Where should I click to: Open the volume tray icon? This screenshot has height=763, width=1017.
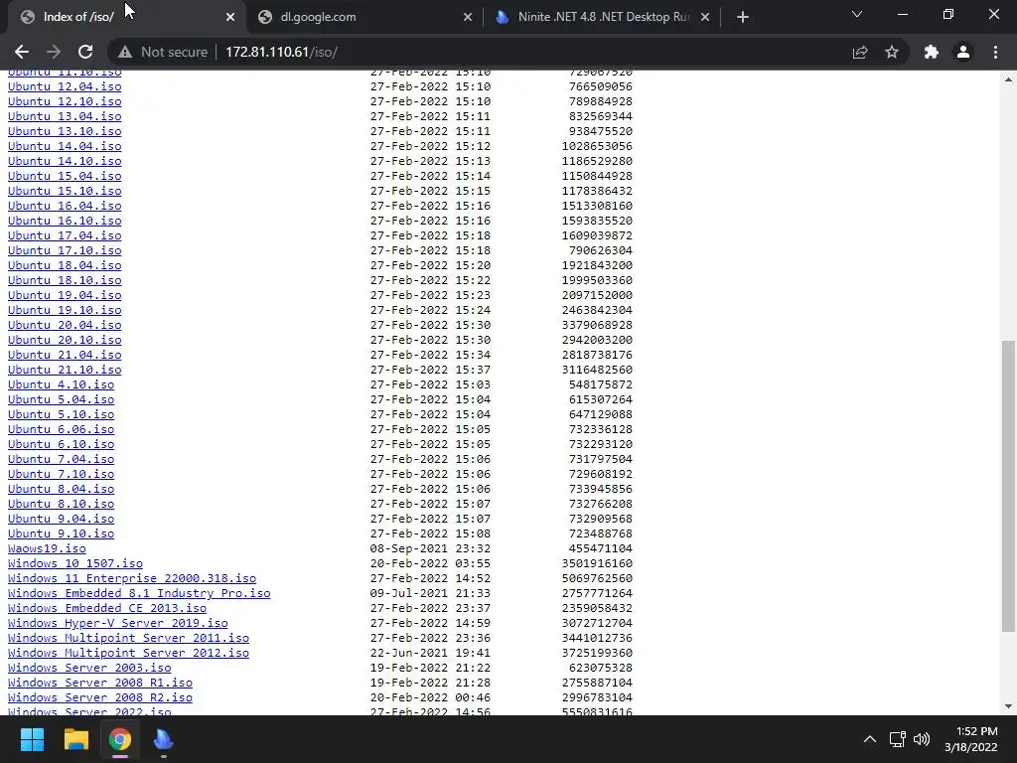[x=921, y=739]
